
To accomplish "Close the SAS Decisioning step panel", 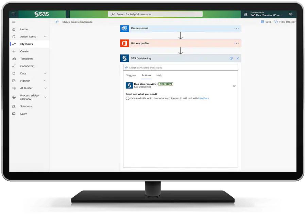I will click(x=238, y=58).
